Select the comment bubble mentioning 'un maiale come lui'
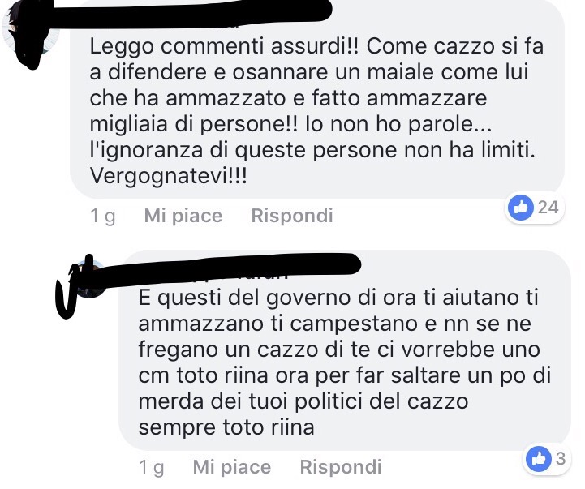The height and width of the screenshot is (489, 585). 317,99
